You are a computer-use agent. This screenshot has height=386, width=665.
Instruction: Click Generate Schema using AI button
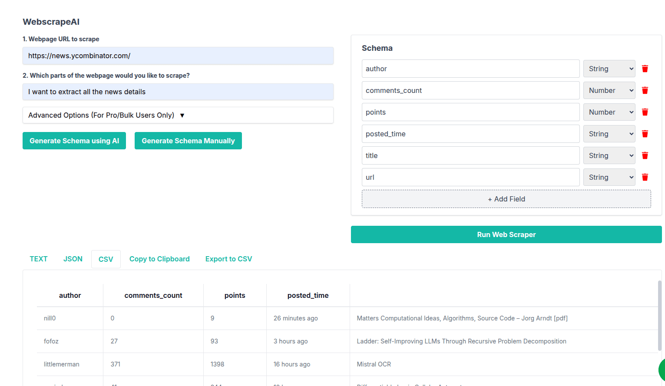74,141
